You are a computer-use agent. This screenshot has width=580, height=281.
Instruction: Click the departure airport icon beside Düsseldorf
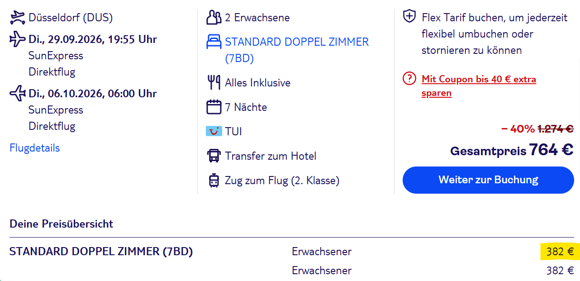pos(17,18)
